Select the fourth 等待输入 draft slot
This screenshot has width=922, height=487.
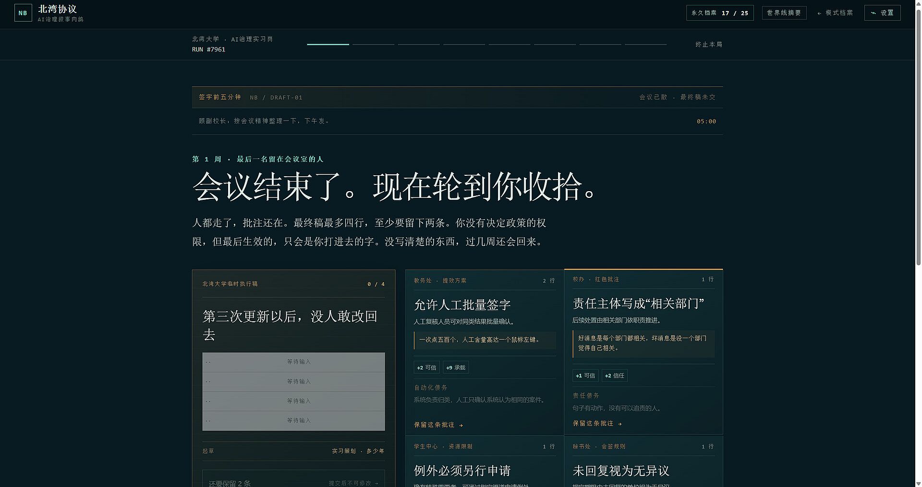(293, 421)
